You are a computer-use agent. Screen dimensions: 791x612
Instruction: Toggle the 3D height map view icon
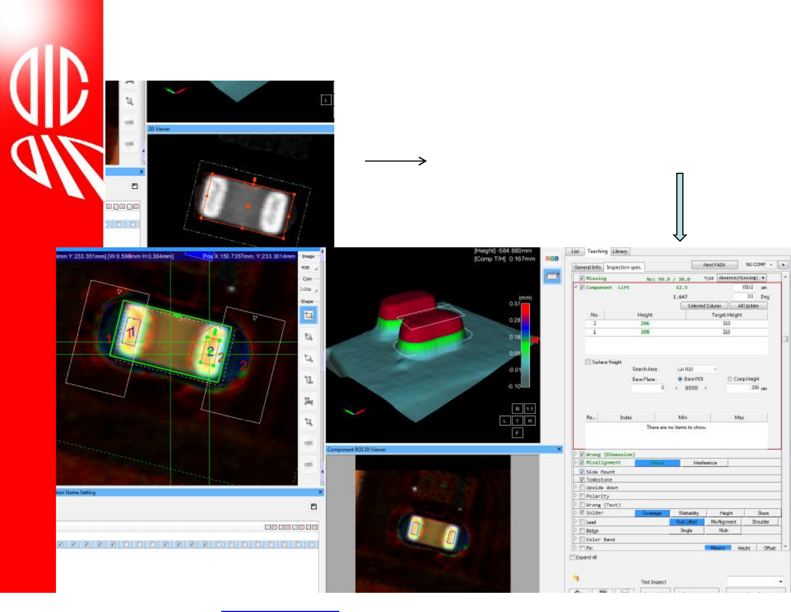[x=552, y=276]
